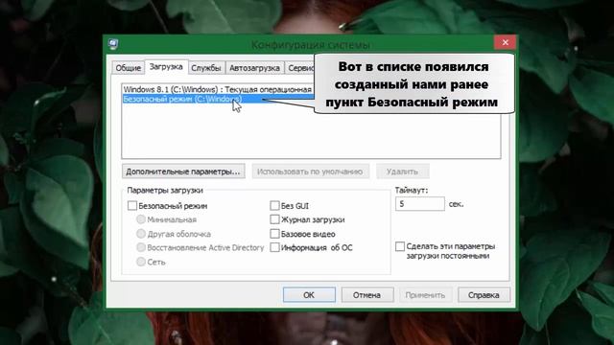Open help via Справка button
614x345 pixels.
pos(484,295)
